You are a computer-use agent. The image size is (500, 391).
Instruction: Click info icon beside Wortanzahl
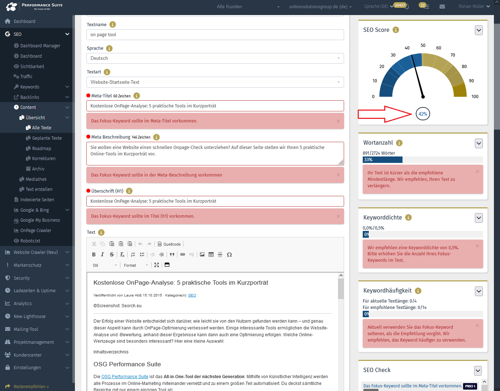(399, 143)
